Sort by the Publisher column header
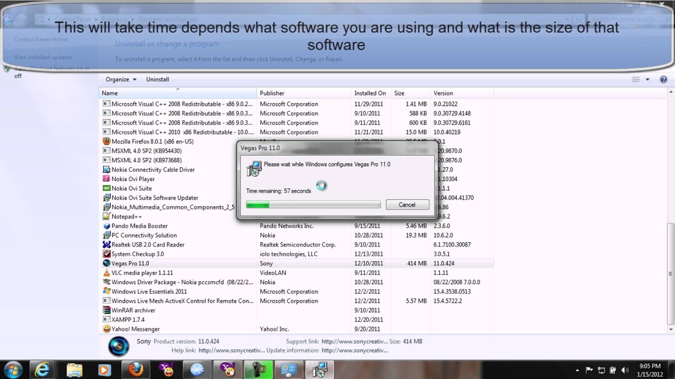Screen dimensions: 675x379 point(305,93)
